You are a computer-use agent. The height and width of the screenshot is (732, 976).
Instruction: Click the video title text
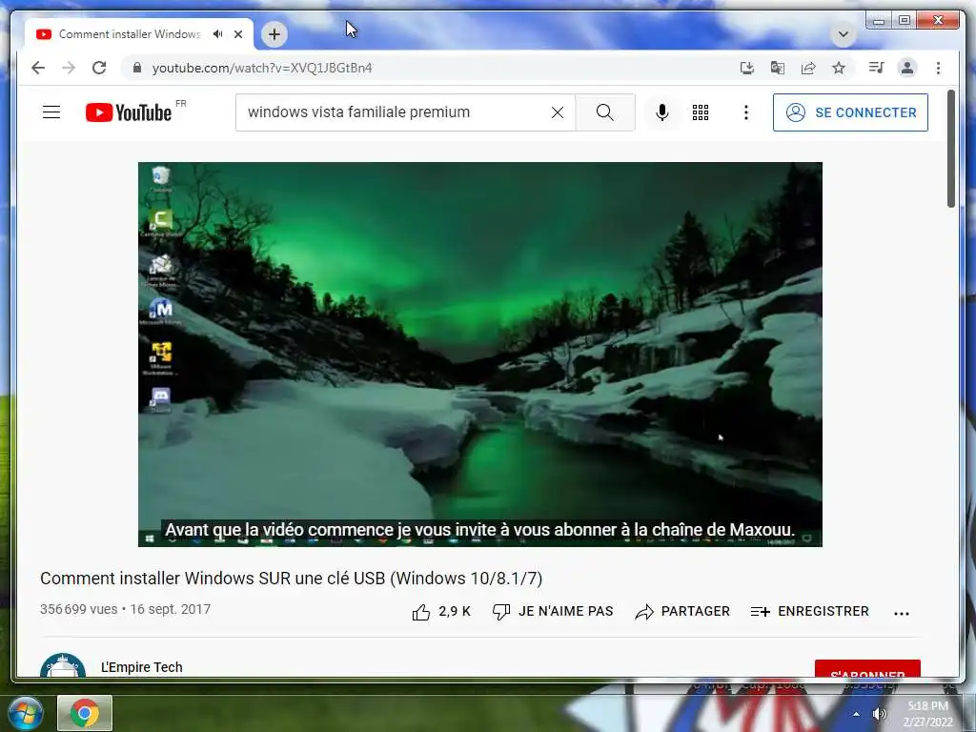point(292,579)
